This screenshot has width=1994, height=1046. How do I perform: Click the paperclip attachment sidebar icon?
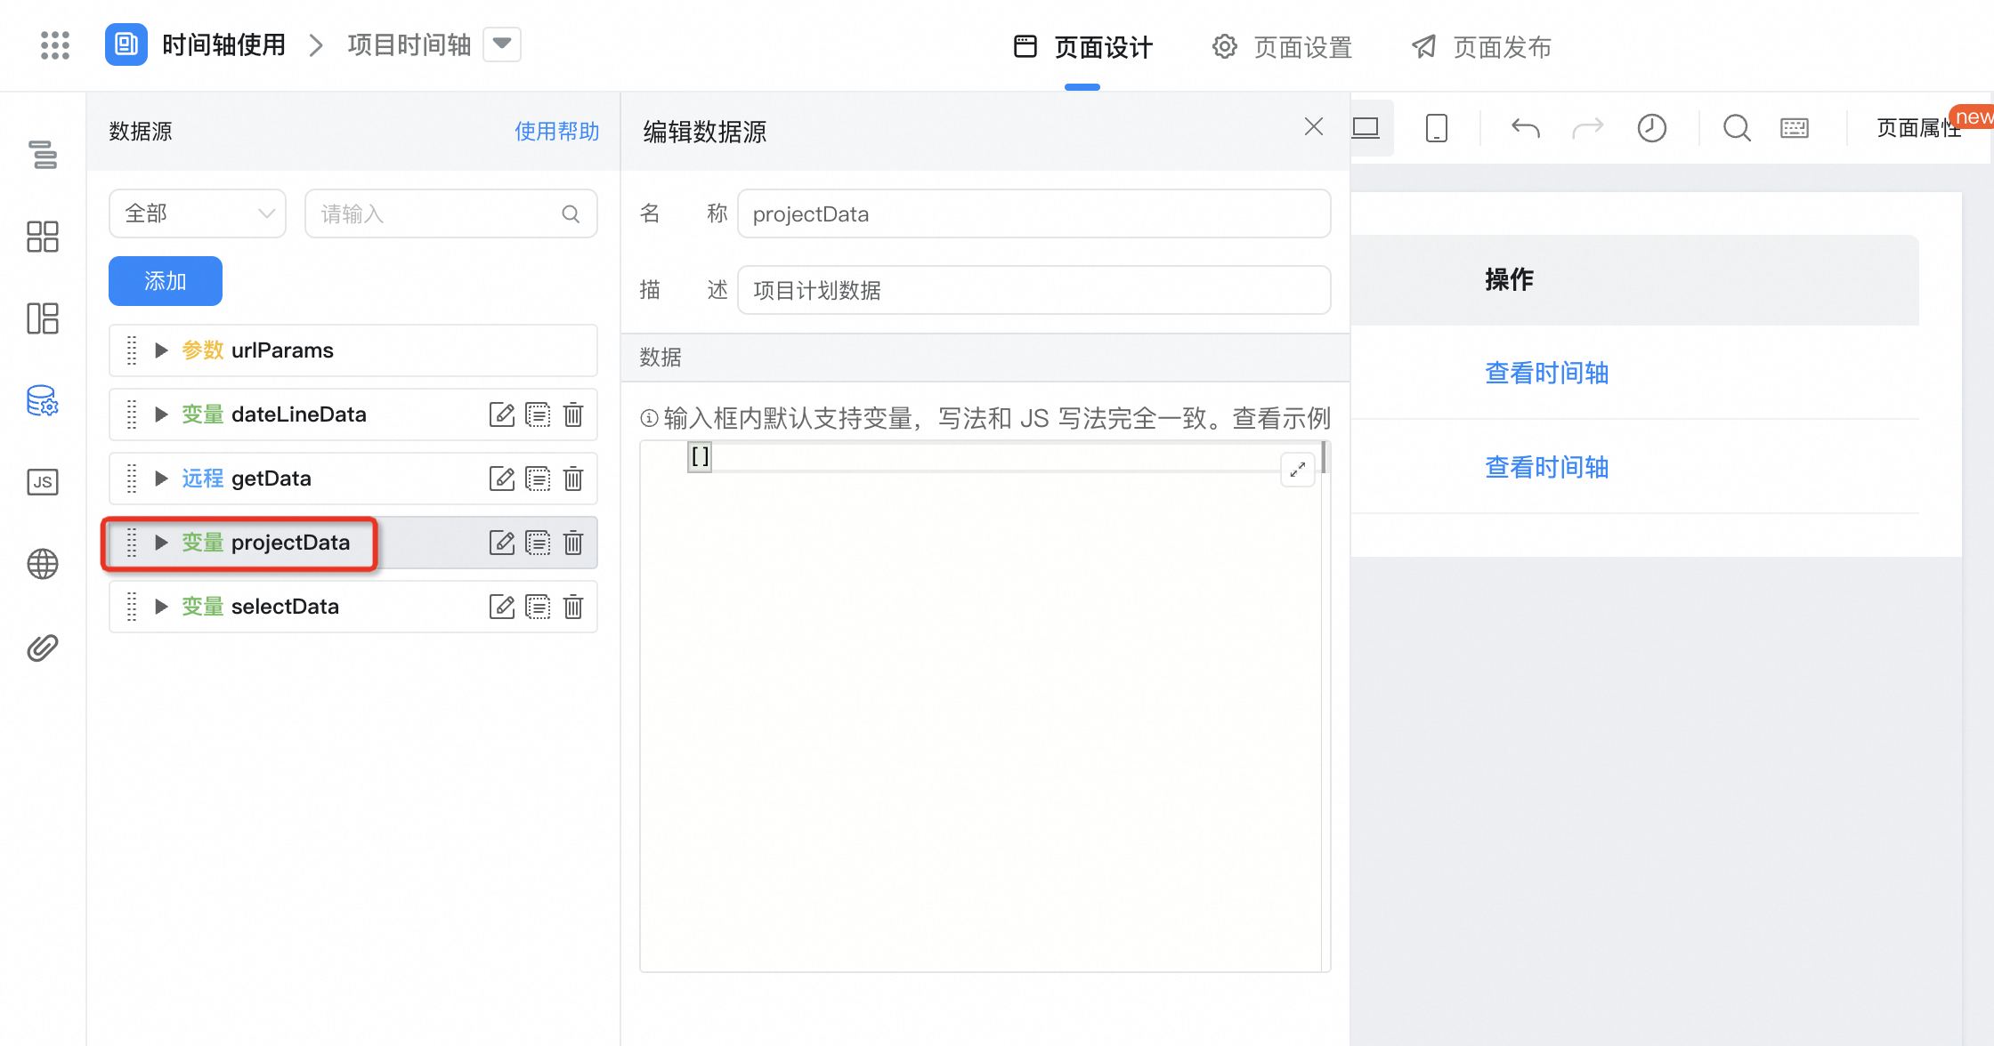42,648
